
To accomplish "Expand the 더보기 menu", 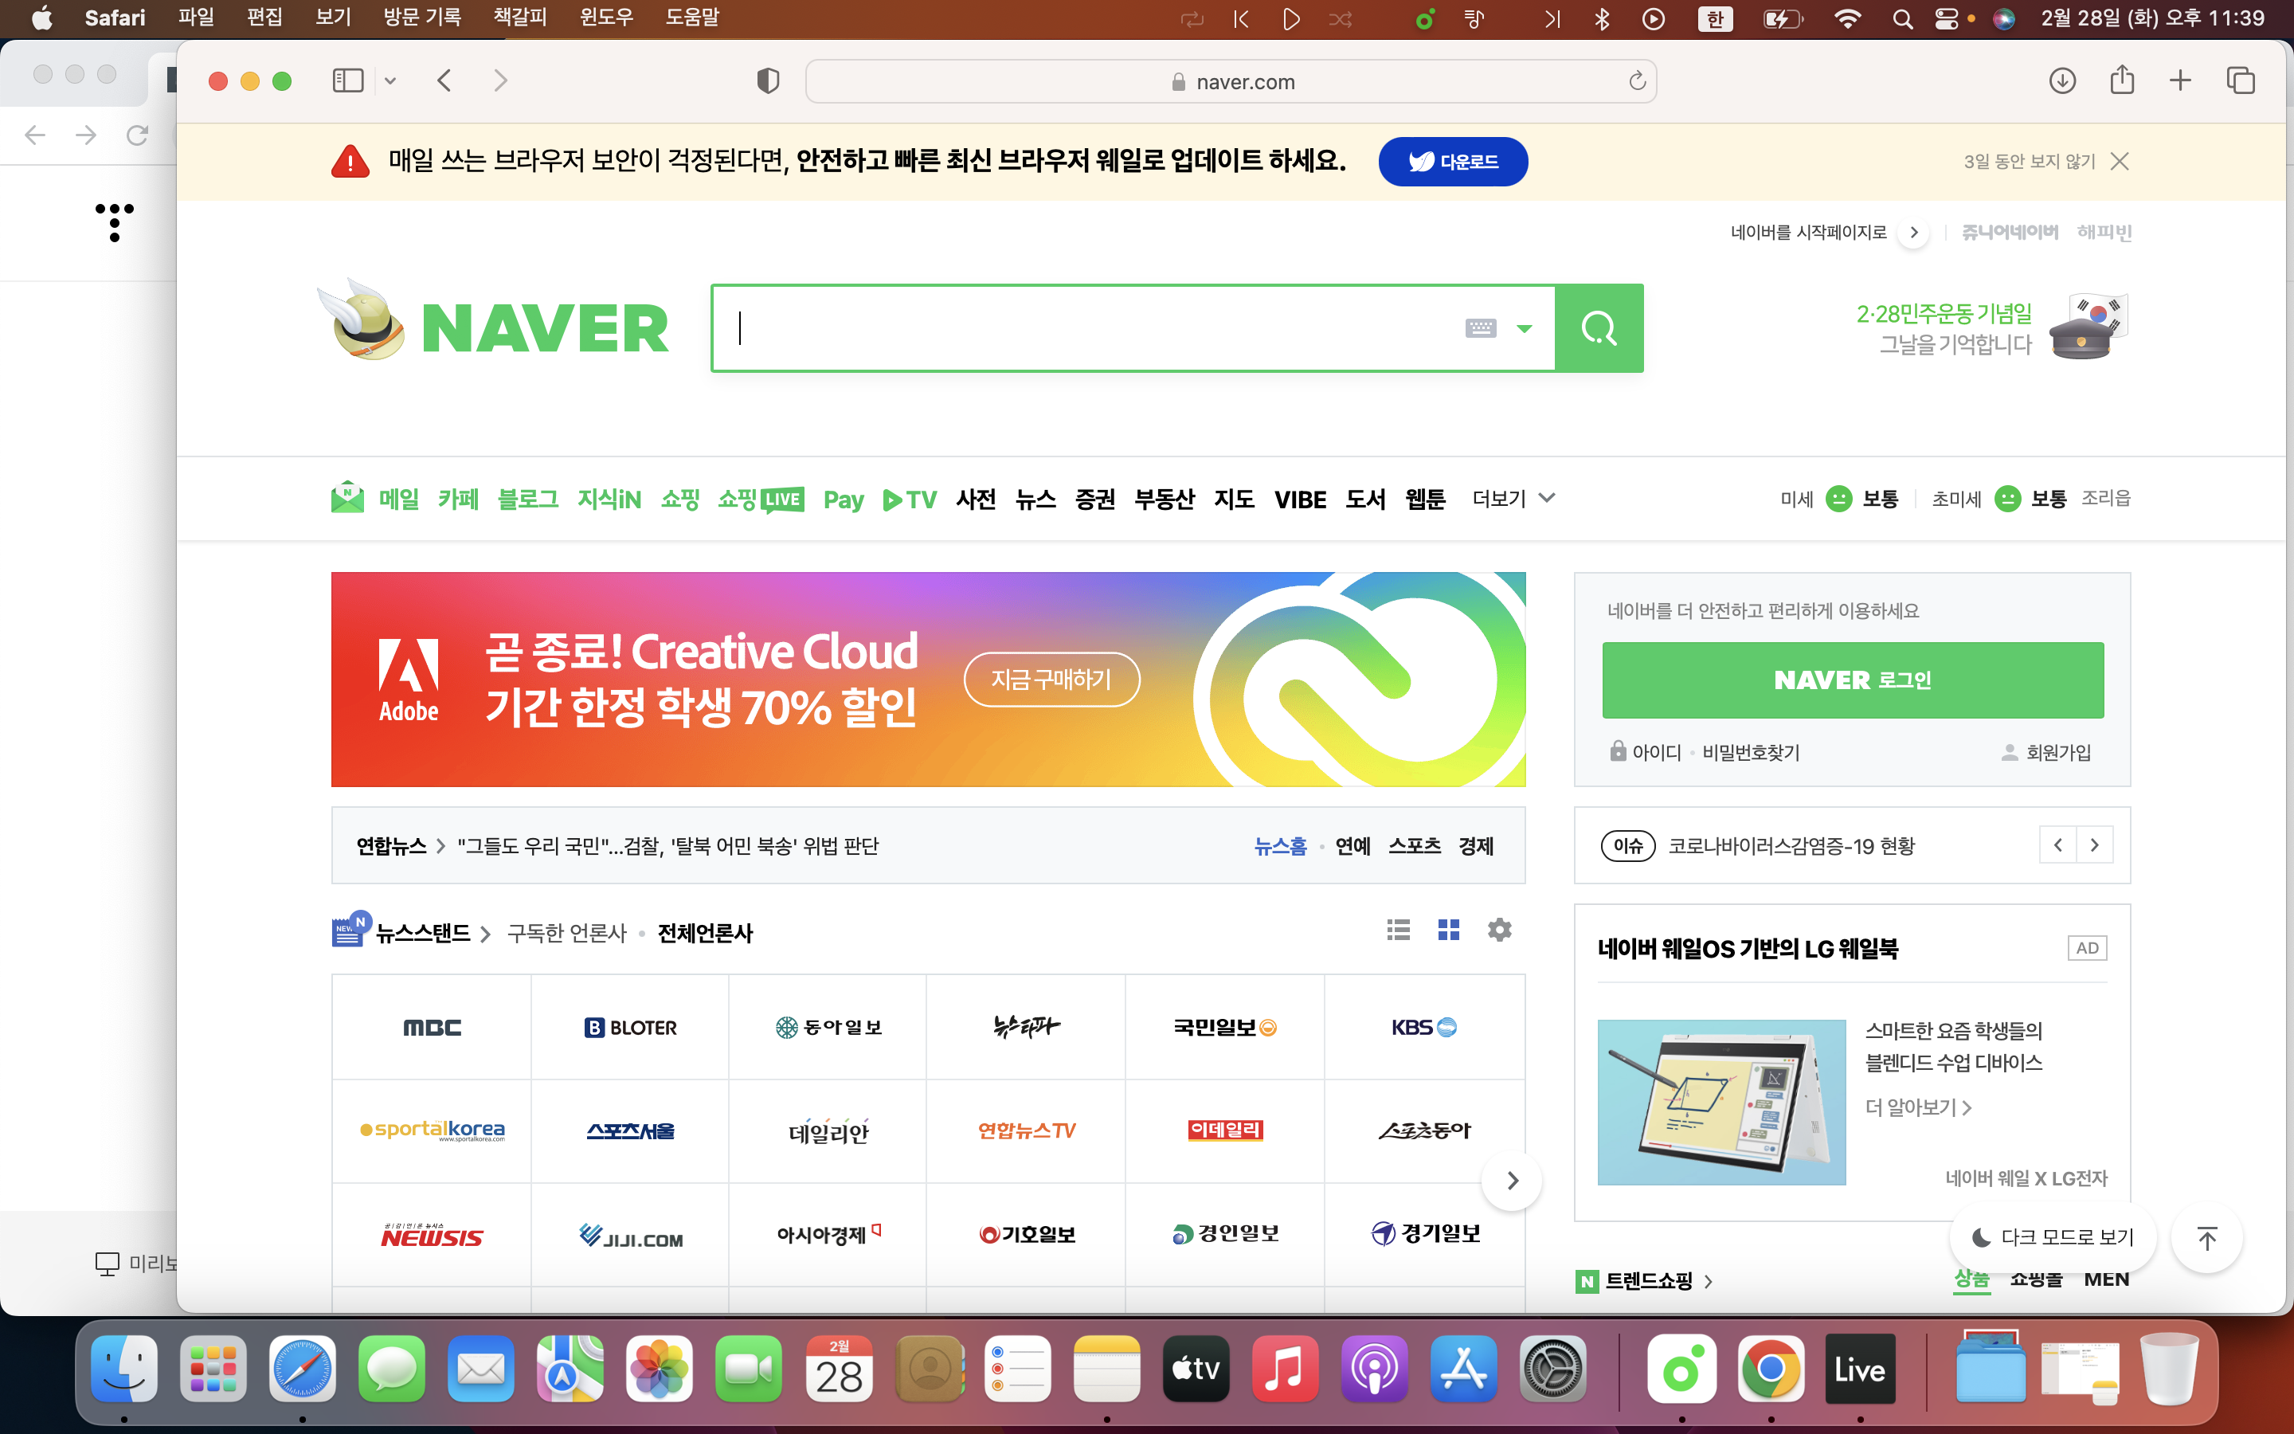I will 1513,498.
